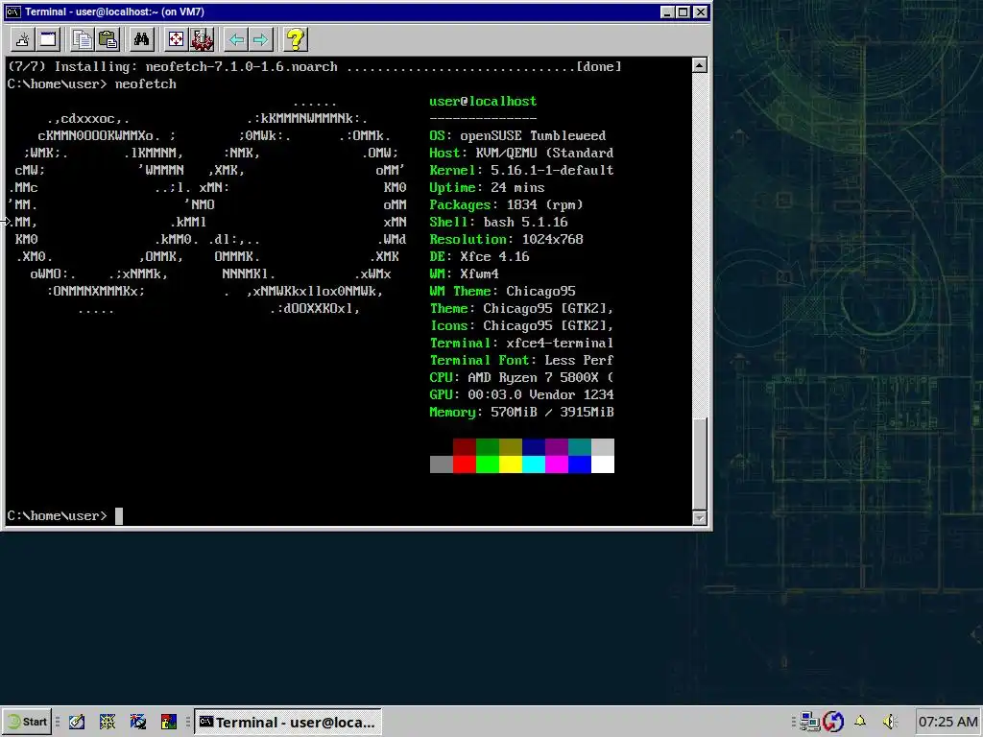
Task: Click the 'CPU: AMD Ryzen 7 5800X' line
Action: pos(521,377)
